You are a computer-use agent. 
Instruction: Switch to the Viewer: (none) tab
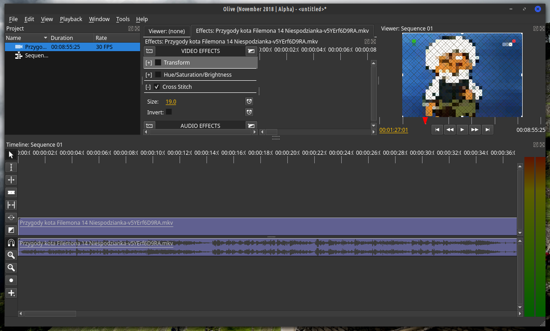[x=167, y=31]
